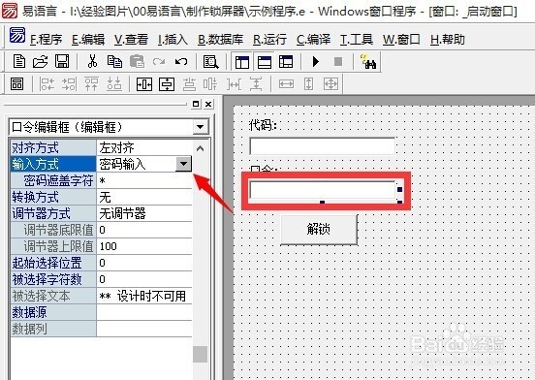Open the E.编辑 menu
535x380 pixels.
(88, 40)
